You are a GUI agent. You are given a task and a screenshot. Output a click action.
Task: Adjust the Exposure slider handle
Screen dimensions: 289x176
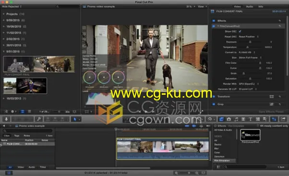click(250, 42)
